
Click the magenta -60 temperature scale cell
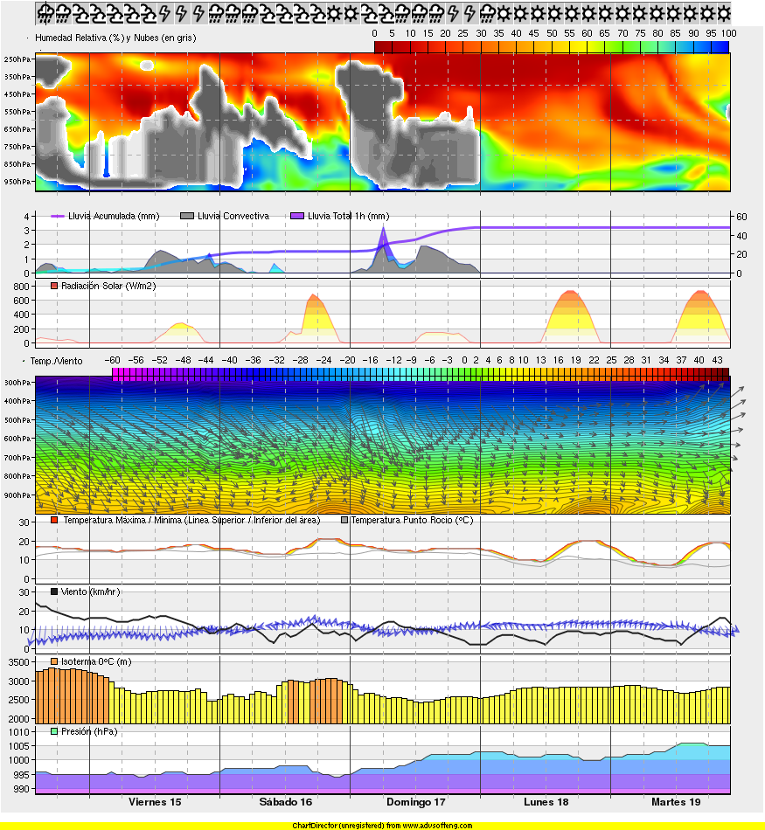(115, 375)
